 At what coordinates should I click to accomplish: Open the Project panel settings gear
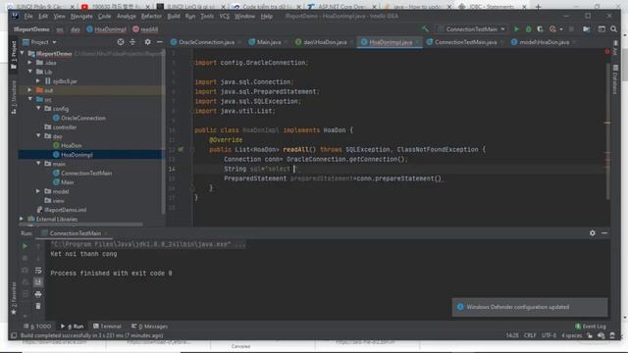click(x=148, y=42)
